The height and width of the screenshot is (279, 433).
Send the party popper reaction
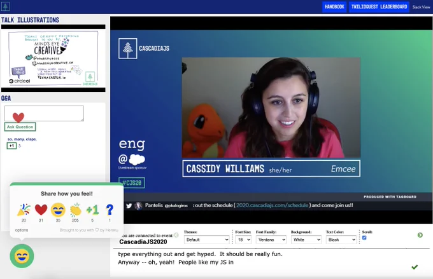pyautogui.click(x=24, y=210)
